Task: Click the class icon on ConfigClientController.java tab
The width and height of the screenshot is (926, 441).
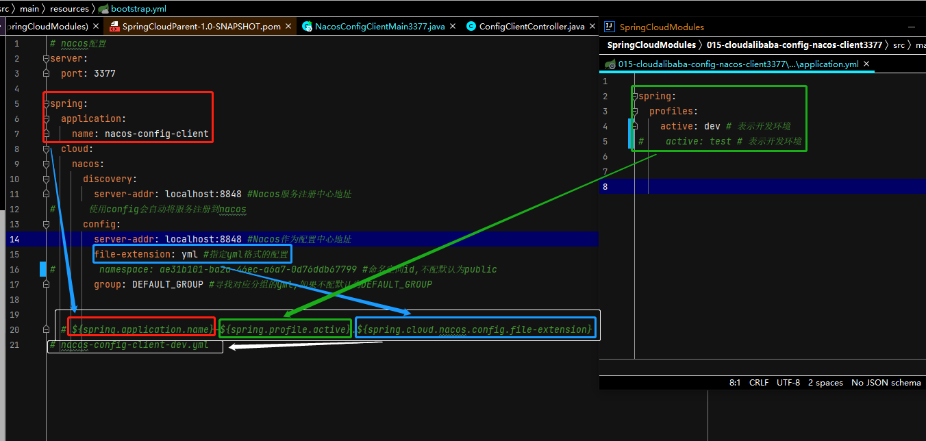Action: coord(471,26)
